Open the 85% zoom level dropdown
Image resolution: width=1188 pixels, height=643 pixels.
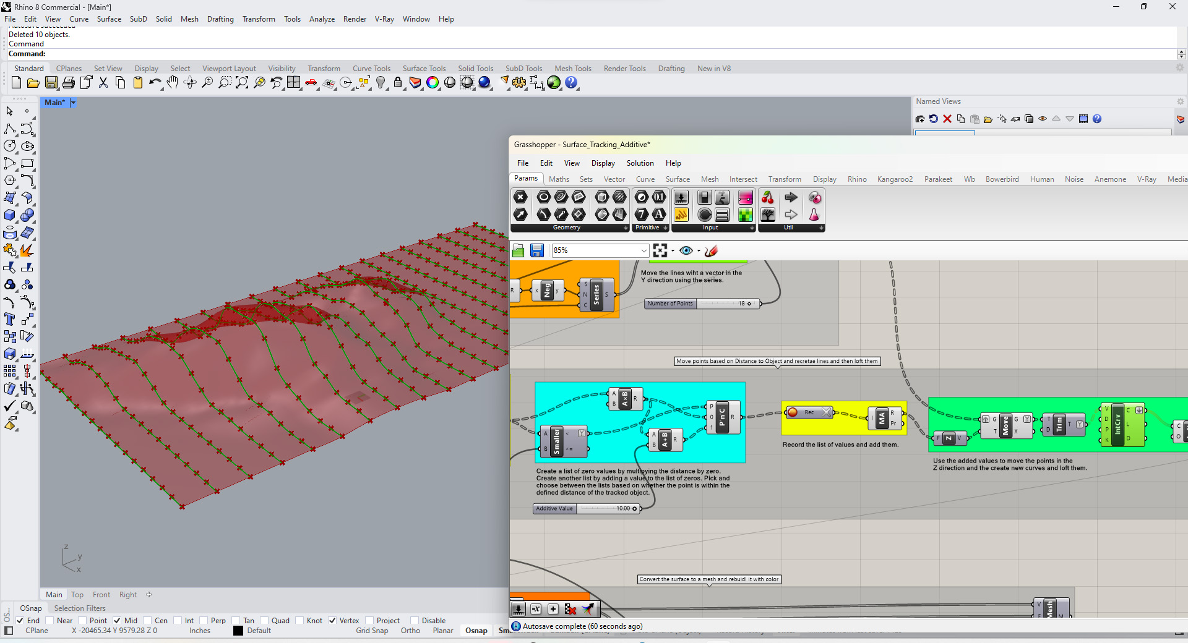(x=643, y=250)
